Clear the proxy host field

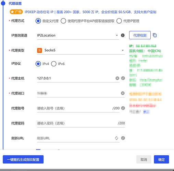[x=117, y=78]
